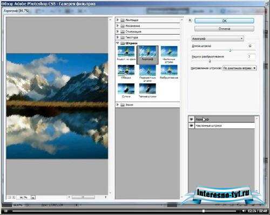The image size is (270, 215).
Task: Pick the Суми-э filter thumbnail
Action: click(x=126, y=90)
